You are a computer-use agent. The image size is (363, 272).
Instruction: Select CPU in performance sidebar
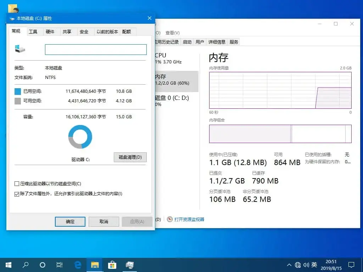click(177, 58)
